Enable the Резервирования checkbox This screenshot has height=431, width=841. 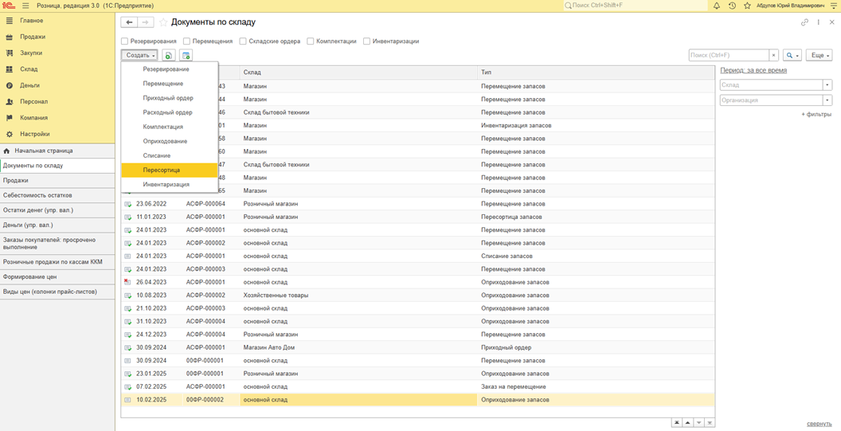tap(124, 41)
